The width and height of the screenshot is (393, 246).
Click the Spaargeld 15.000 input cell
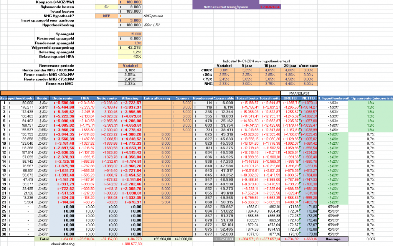131,34
